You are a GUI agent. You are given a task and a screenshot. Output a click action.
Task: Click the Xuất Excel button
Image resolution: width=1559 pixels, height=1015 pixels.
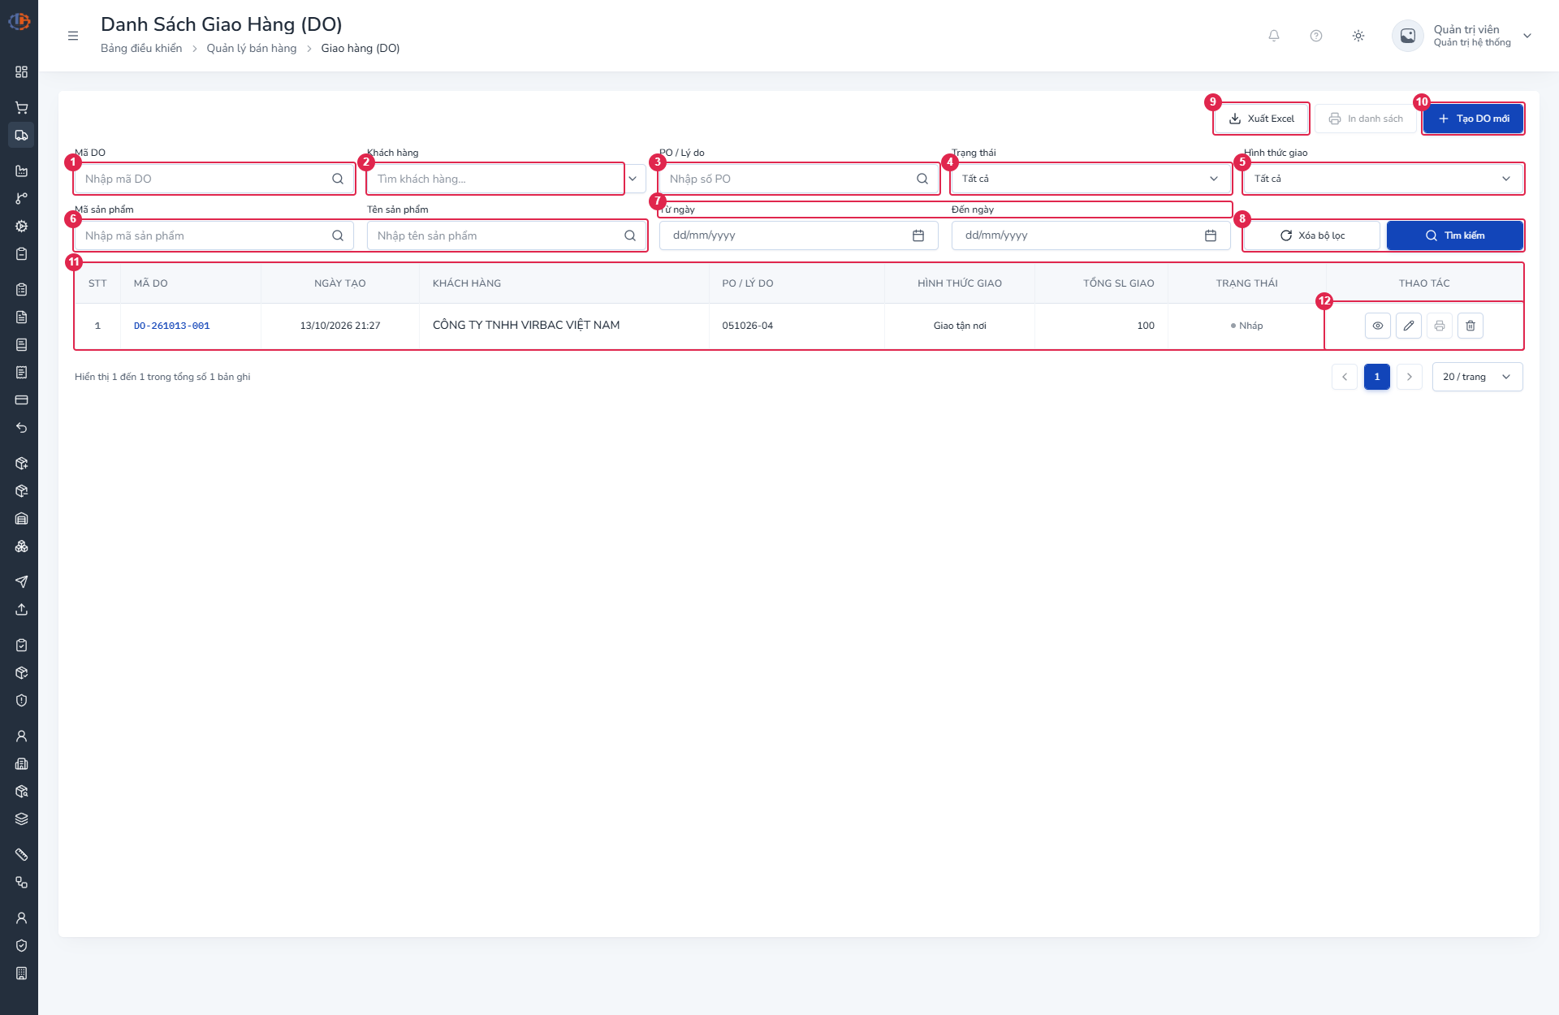(x=1262, y=119)
